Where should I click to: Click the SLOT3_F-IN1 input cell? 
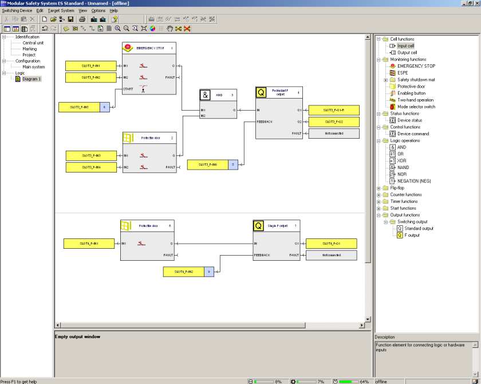(91, 66)
